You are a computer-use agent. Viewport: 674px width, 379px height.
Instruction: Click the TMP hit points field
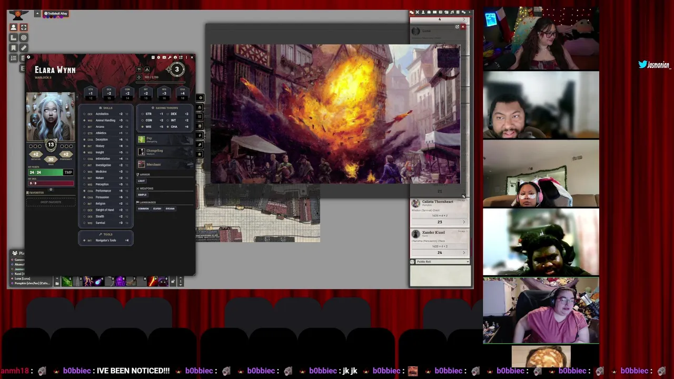[68, 173]
